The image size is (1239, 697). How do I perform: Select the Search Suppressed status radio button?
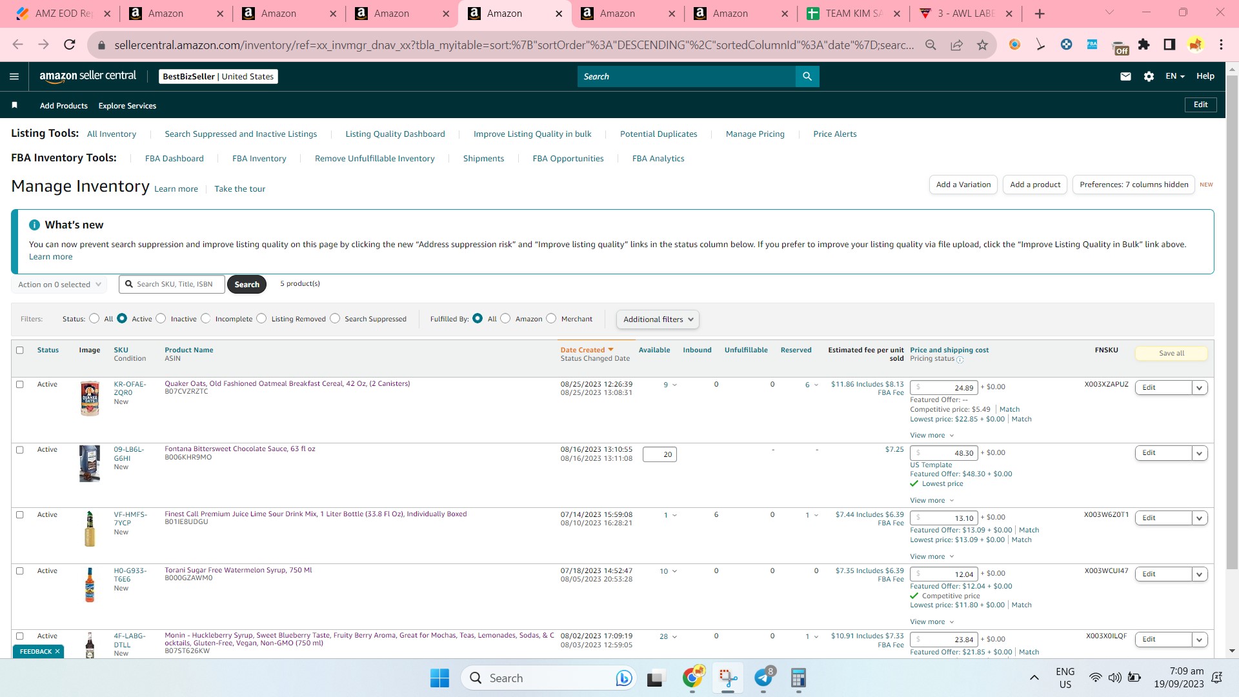click(335, 318)
